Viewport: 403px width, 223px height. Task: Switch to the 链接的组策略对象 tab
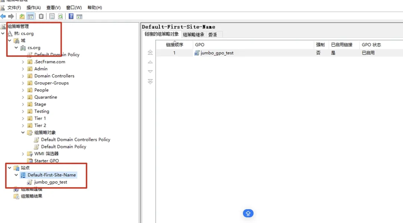coord(162,34)
